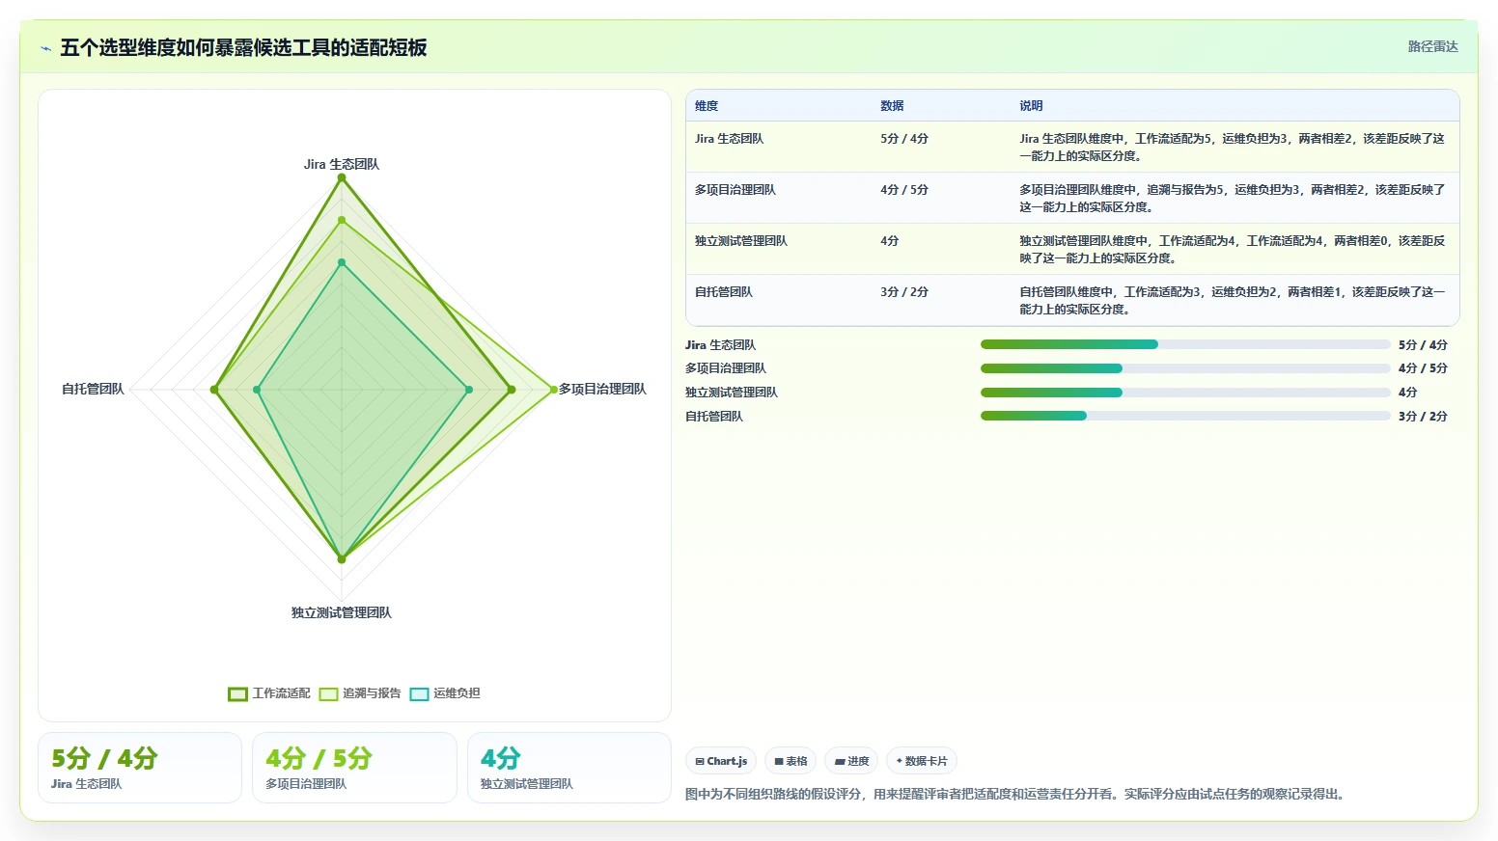Image resolution: width=1498 pixels, height=841 pixels.
Task: Click the 自托管团队 radar axis label
Action: [x=93, y=390]
